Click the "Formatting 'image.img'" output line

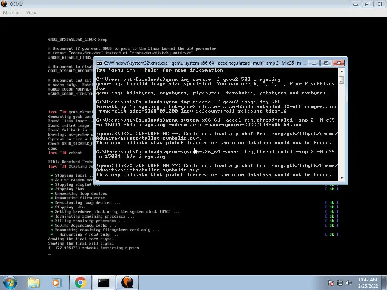tap(217, 109)
